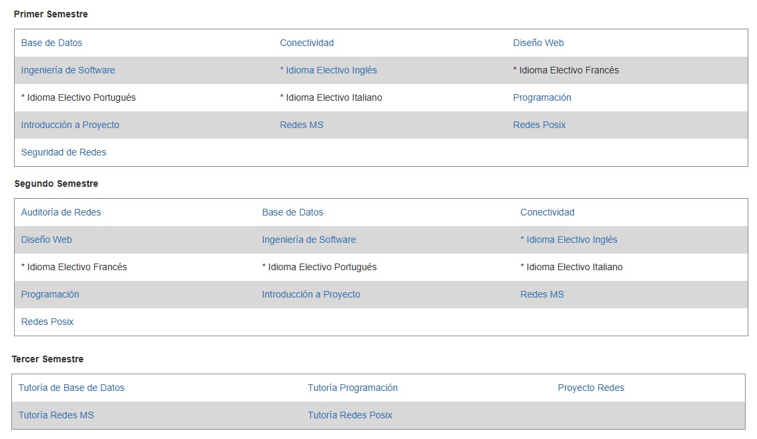Open Tutoría Redes Posix link

coord(350,415)
